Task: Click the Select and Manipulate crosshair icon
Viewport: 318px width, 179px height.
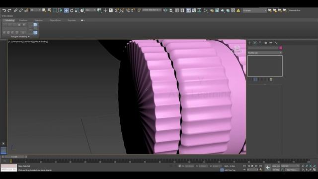Action: pos(105,10)
